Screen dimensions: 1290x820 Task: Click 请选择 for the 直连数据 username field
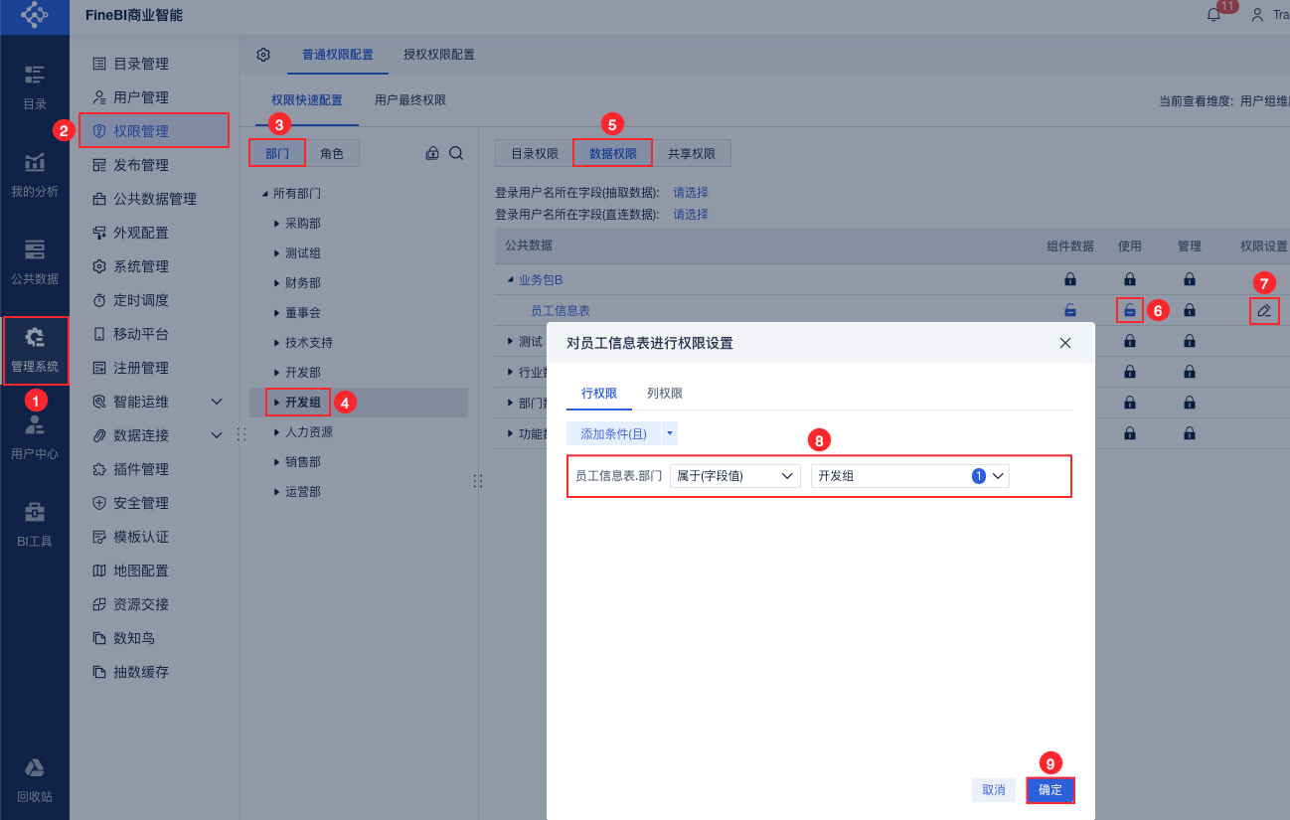[x=691, y=215]
